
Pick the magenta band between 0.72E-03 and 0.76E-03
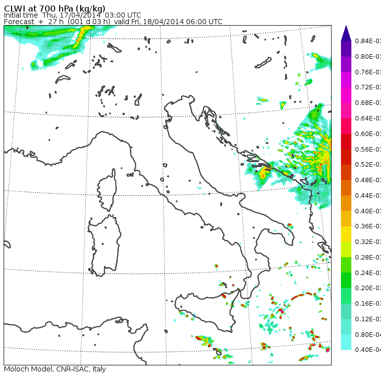tap(346, 80)
